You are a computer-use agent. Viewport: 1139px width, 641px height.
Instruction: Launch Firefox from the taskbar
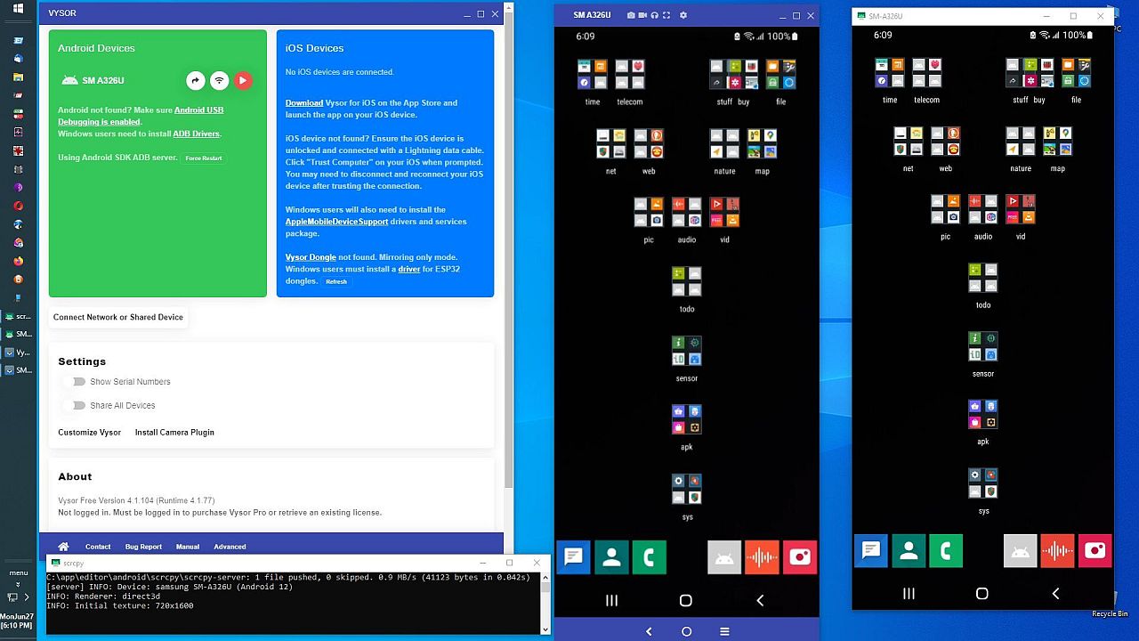click(19, 261)
